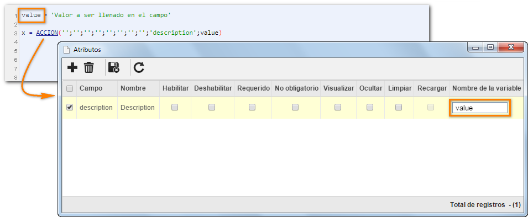
Task: Click the Total de registros status text
Action: [485, 204]
